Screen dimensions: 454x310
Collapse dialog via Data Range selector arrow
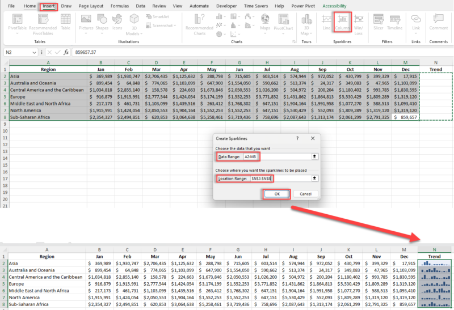pyautogui.click(x=314, y=157)
